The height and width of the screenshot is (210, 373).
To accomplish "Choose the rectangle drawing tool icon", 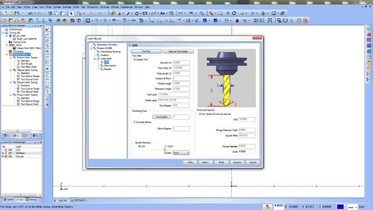I will 145,13.
